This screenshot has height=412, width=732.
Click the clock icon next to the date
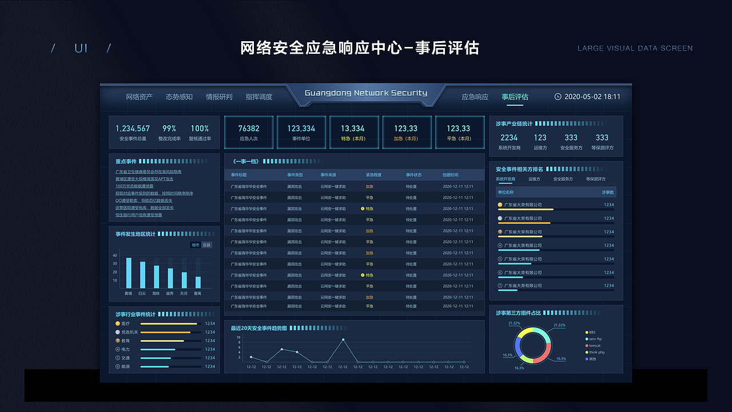558,97
